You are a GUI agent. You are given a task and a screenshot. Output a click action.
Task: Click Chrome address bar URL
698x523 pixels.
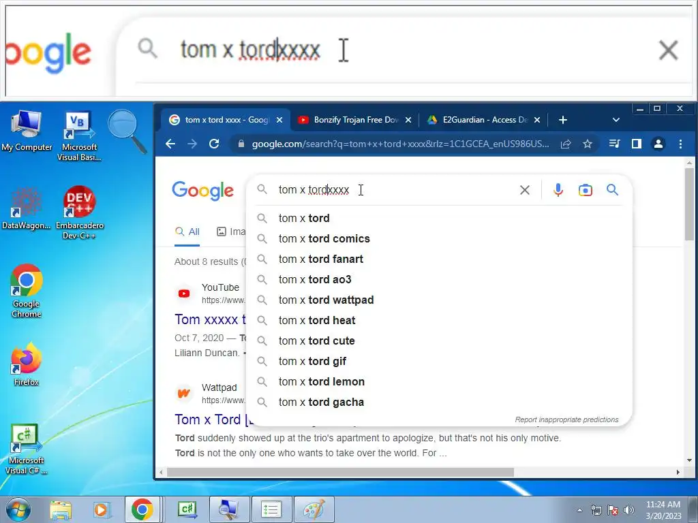(400, 144)
